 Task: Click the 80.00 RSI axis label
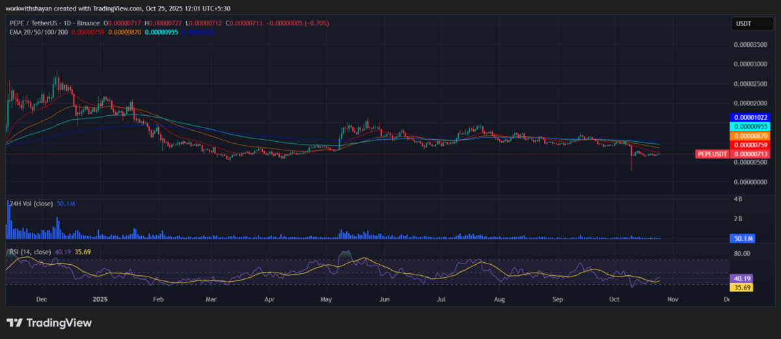click(x=743, y=253)
